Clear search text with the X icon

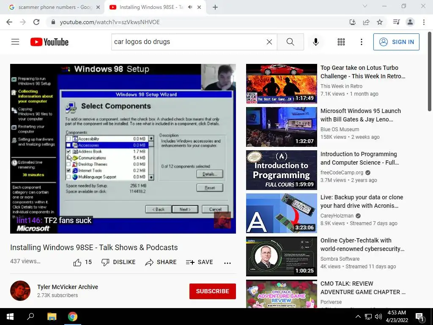(x=269, y=42)
